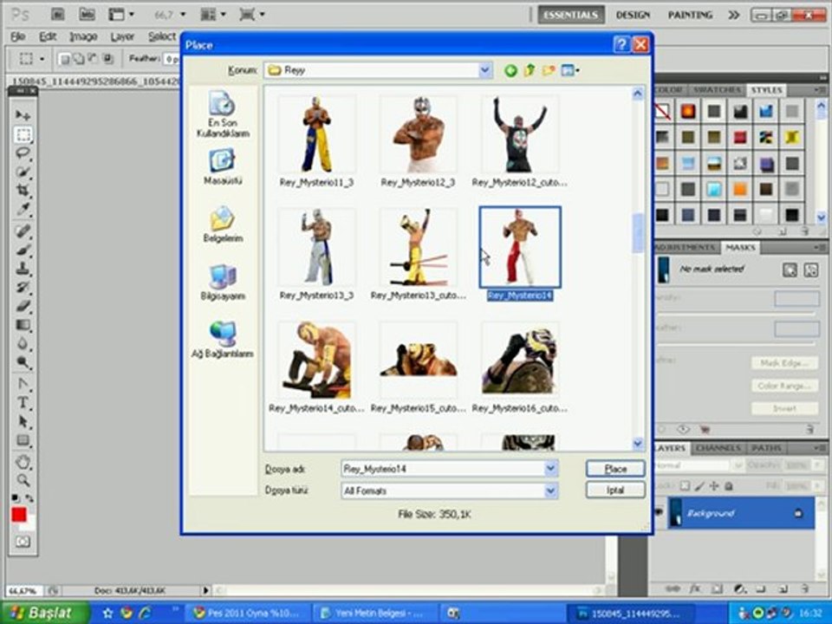The width and height of the screenshot is (832, 624).
Task: Select the Lasso tool
Action: coord(23,153)
